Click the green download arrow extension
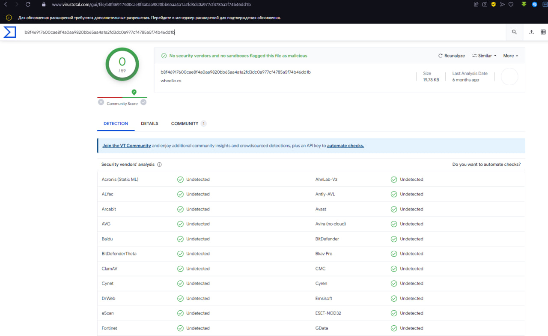Image resolution: width=548 pixels, height=336 pixels. click(524, 4)
